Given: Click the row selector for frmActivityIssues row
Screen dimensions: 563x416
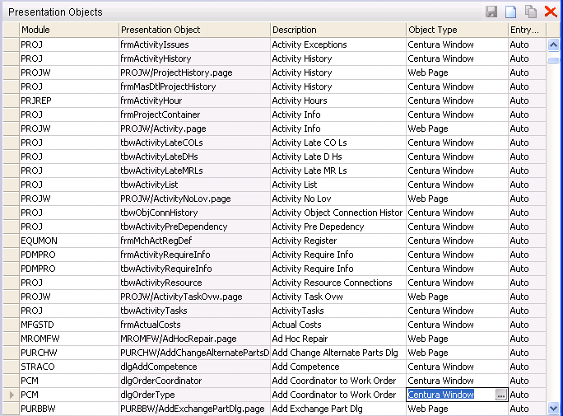Looking at the screenshot, I should click(x=11, y=44).
